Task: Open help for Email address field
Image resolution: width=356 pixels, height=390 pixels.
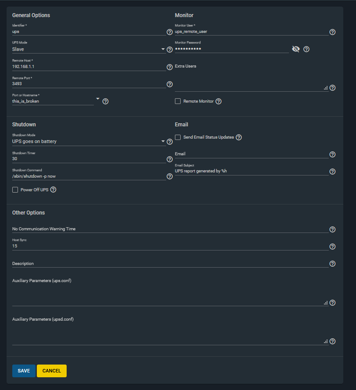Action: (332, 154)
